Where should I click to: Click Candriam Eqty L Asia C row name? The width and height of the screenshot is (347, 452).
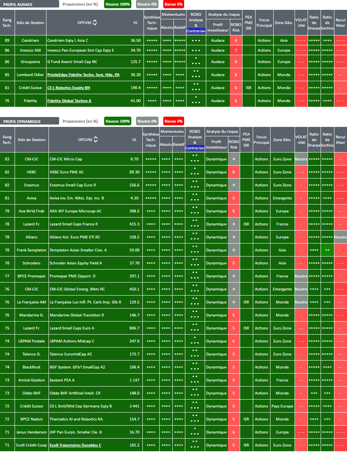[x=68, y=40]
